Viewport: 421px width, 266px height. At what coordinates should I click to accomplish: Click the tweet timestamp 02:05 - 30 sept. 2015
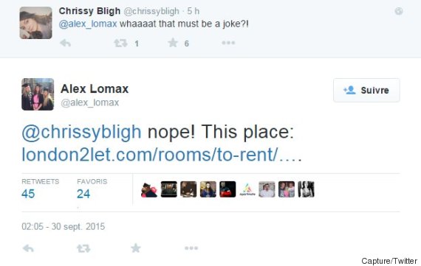click(x=63, y=227)
